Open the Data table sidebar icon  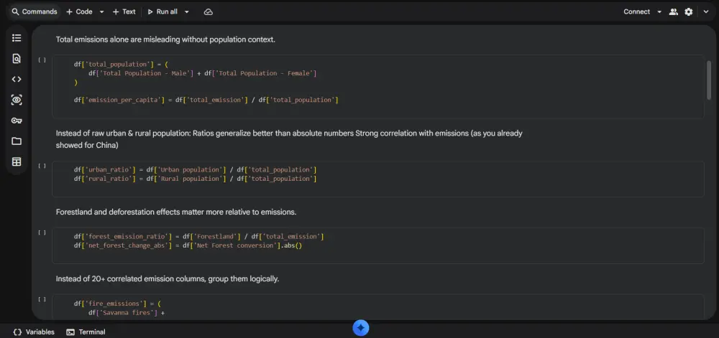[17, 162]
